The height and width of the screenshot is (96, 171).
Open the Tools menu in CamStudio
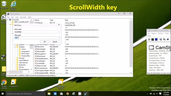pos(167,33)
